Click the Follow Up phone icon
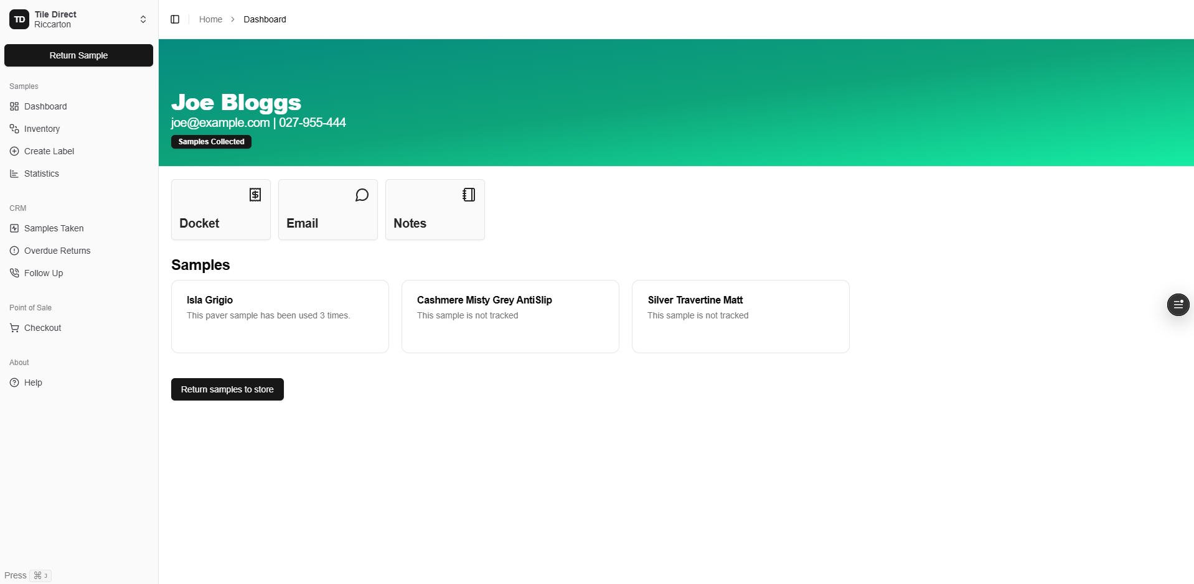 (14, 273)
